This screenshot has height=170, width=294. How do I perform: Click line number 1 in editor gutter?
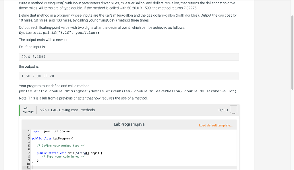point(29,131)
